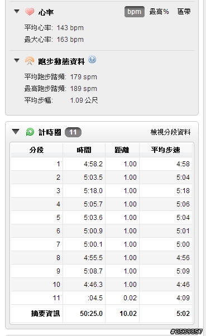The image size is (206, 336).
Task: Select lap 8 row with 4:55.5
Action: [x=102, y=257]
